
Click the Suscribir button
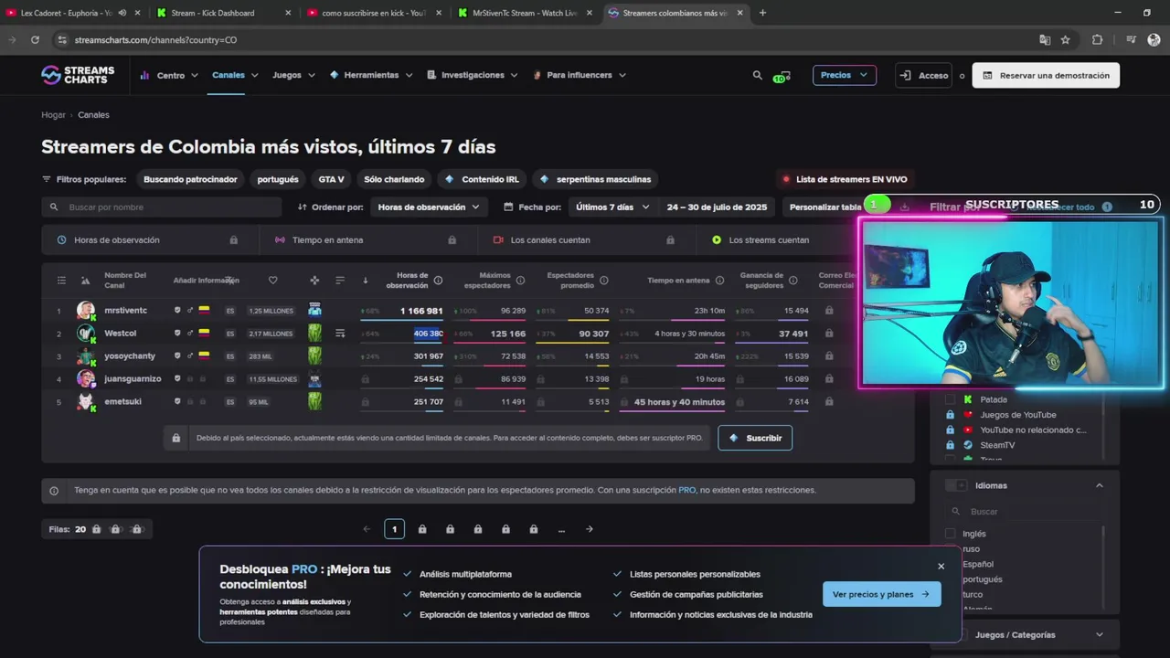coord(755,438)
